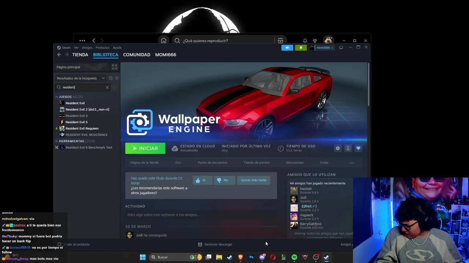Open Steam announcements megaphone button

pos(287,47)
